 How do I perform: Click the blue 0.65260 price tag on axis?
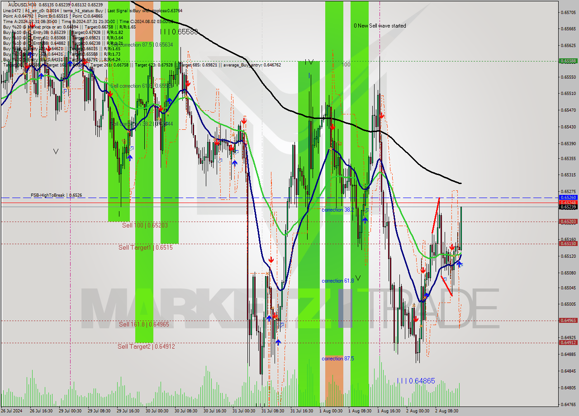point(568,198)
